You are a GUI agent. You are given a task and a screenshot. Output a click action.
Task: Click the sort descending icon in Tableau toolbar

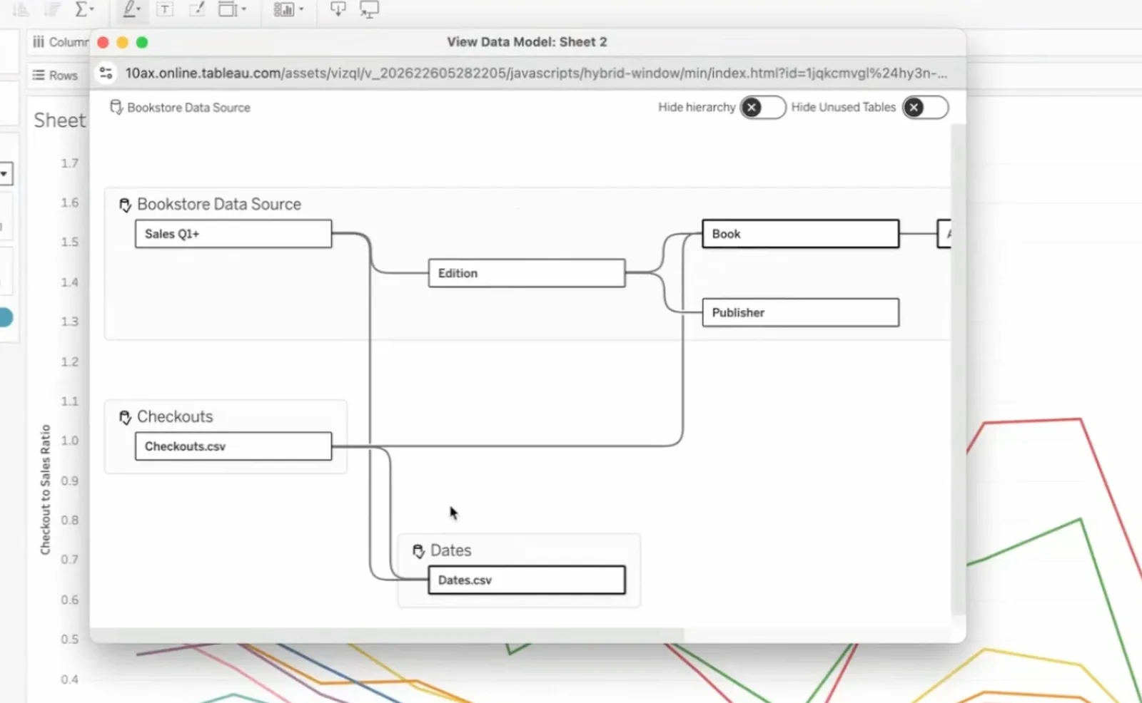(53, 9)
